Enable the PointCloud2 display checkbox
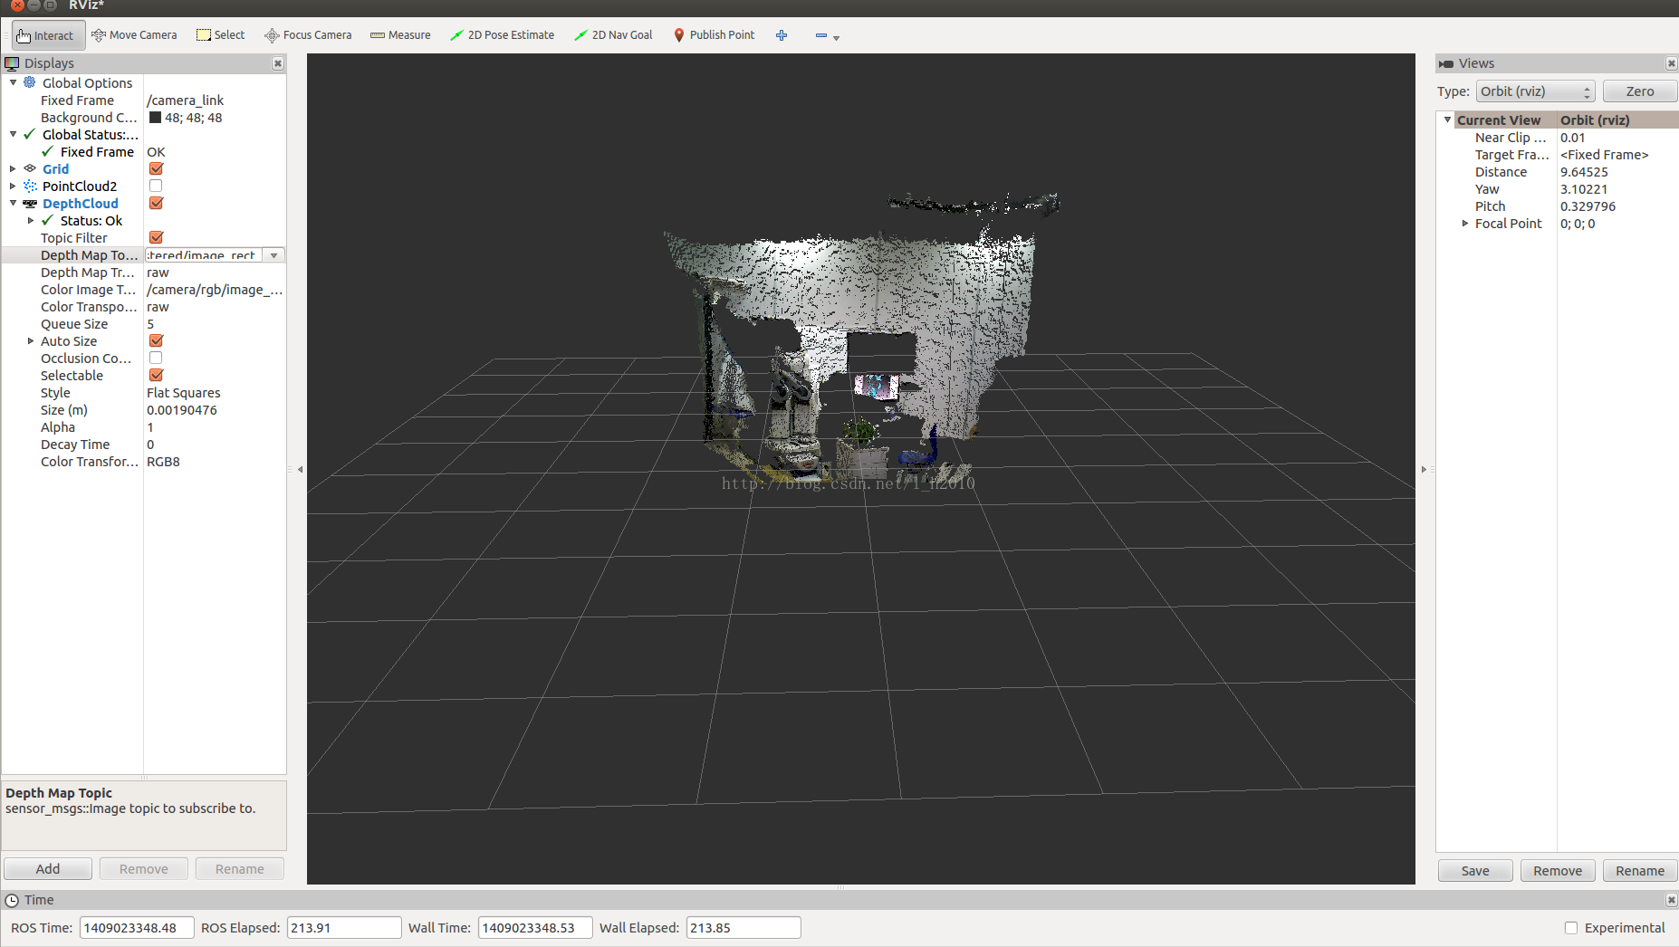 (156, 186)
